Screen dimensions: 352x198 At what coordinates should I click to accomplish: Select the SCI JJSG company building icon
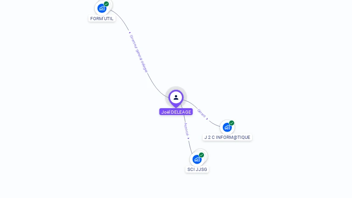coord(197,159)
